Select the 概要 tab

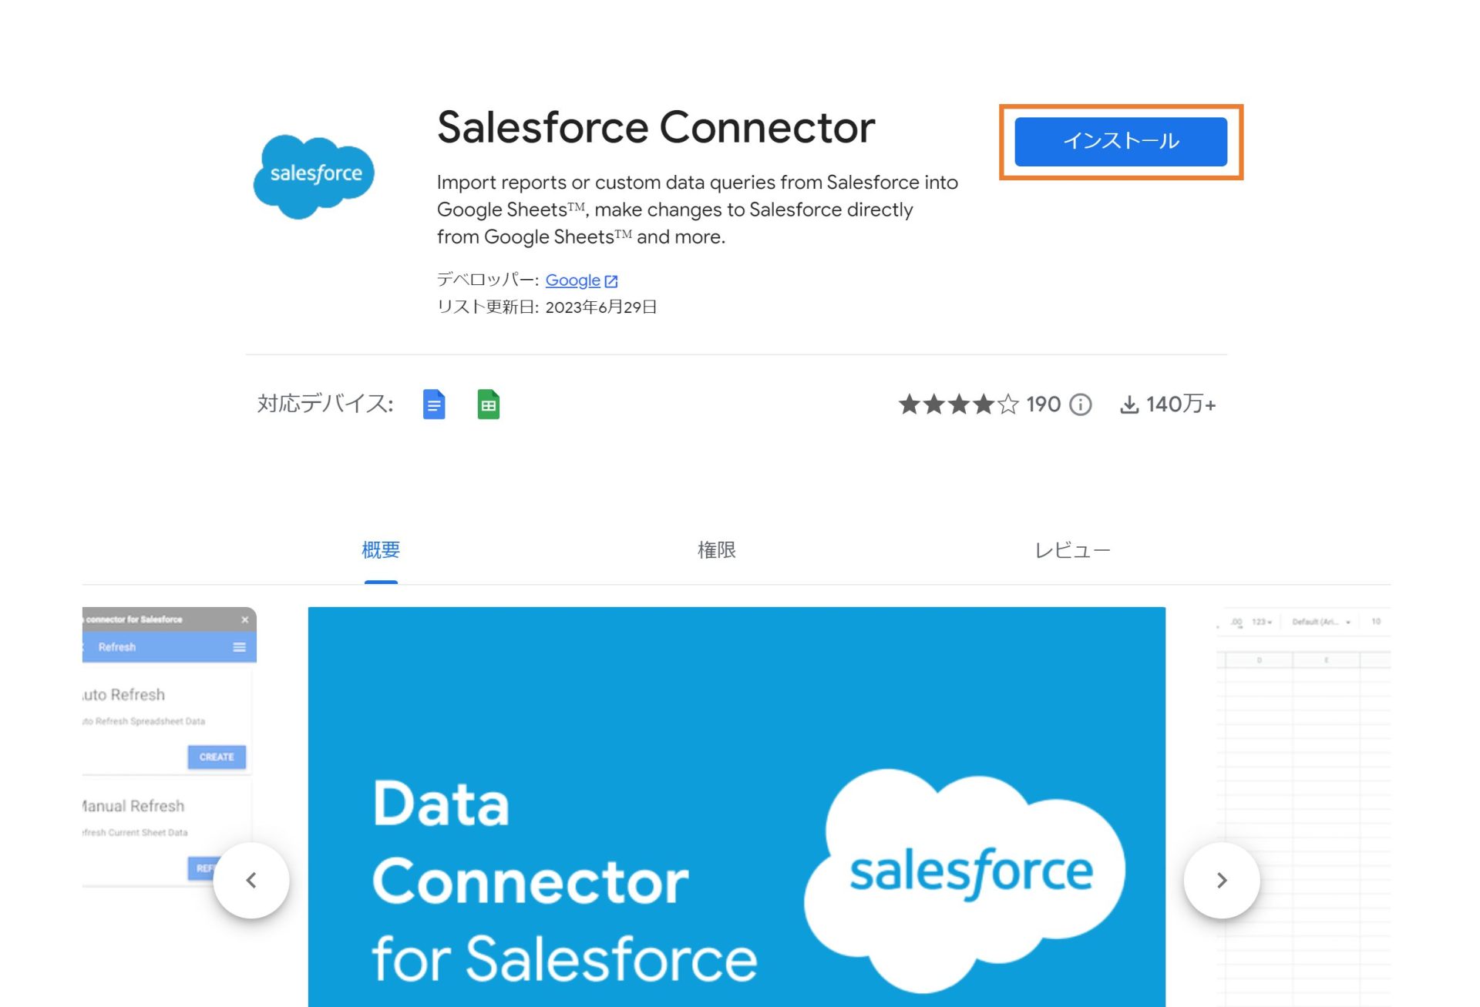pyautogui.click(x=380, y=549)
